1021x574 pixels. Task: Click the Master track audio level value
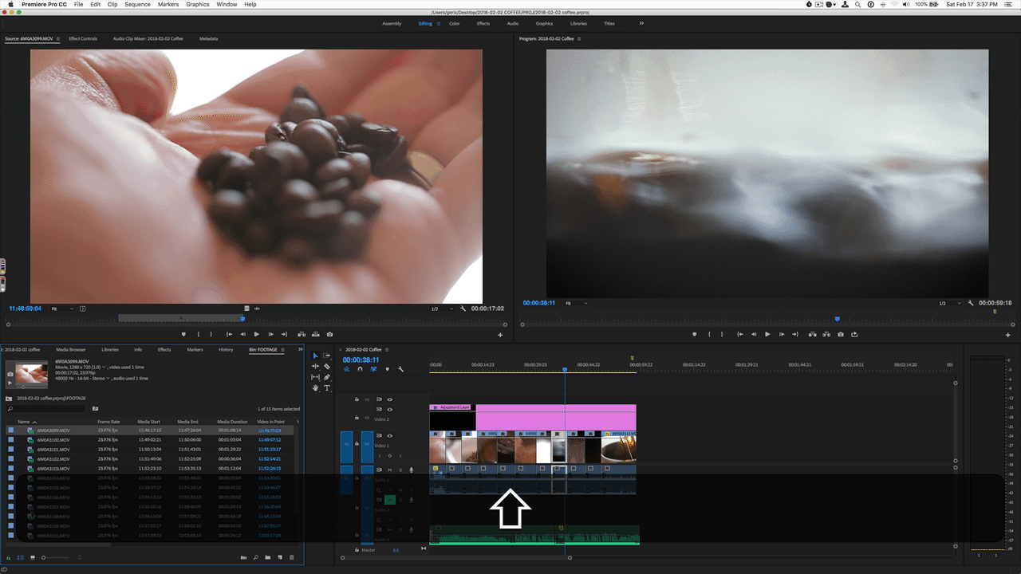point(396,550)
